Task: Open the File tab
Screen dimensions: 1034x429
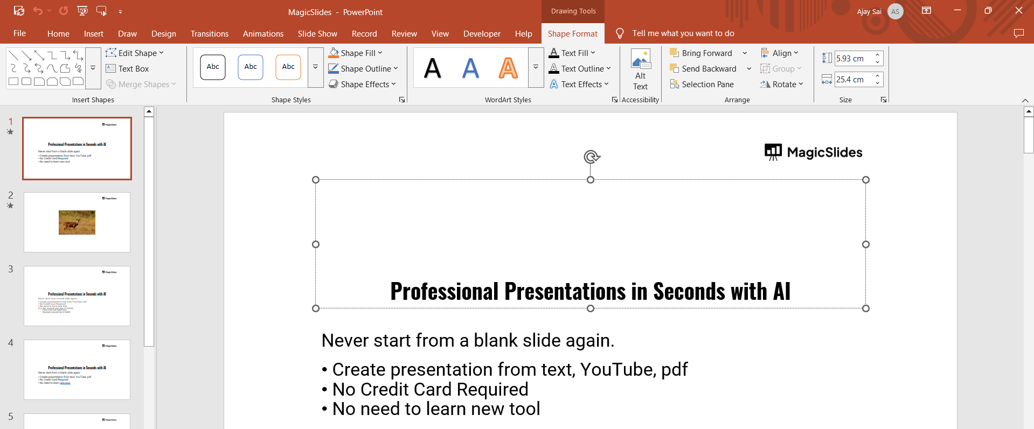Action: click(x=19, y=33)
